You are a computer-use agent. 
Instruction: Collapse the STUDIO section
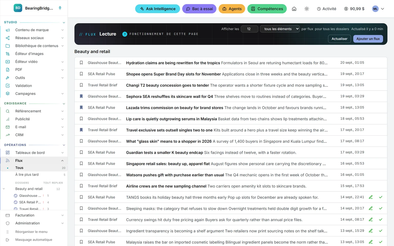coord(64,23)
